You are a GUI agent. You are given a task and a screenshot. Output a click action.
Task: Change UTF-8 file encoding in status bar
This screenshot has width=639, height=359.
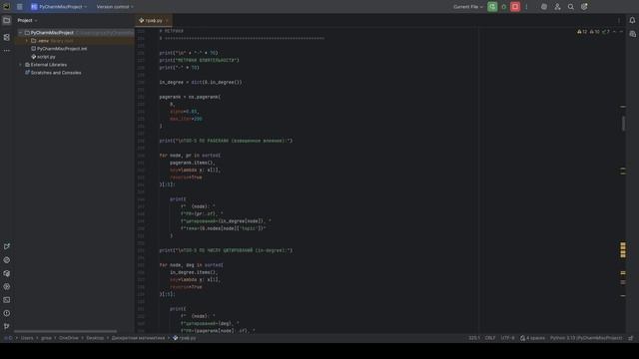coord(508,338)
